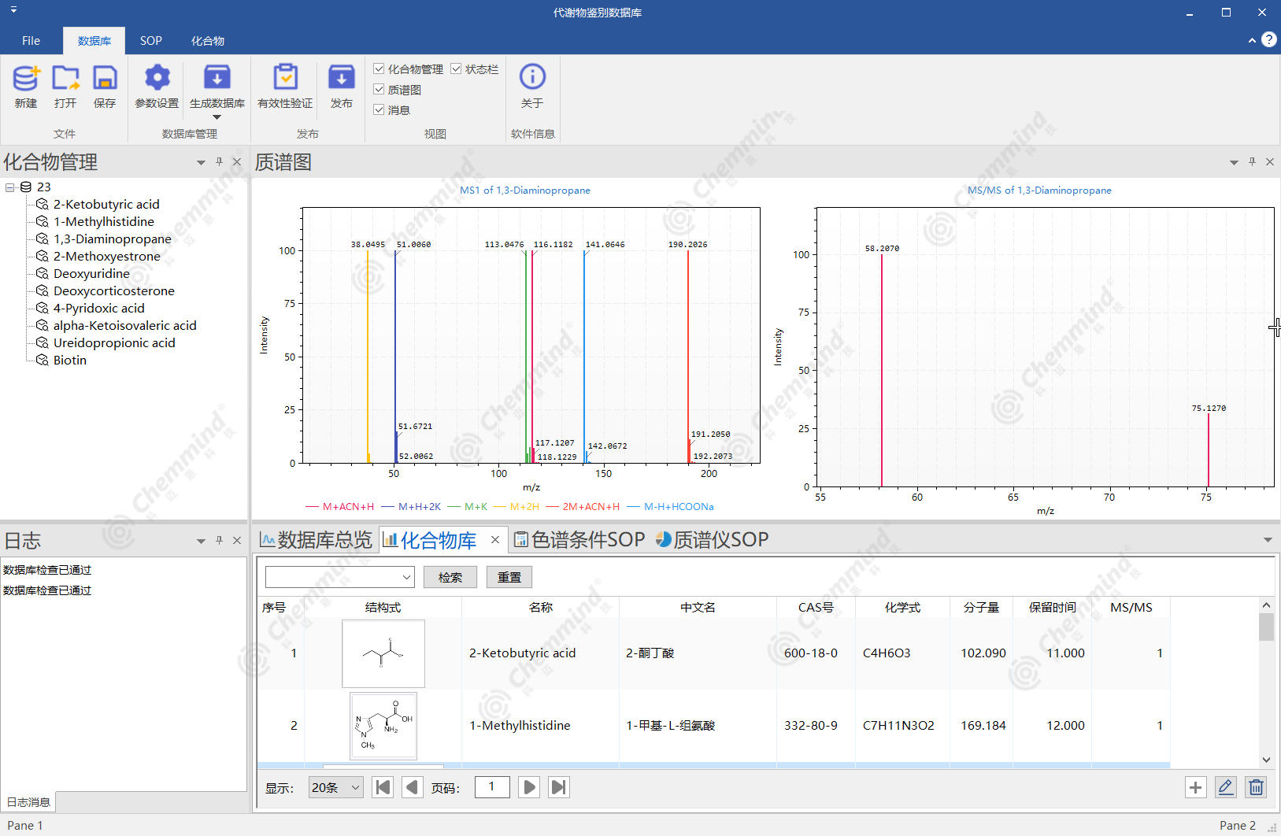Open the File menu
Viewport: 1281px width, 836px height.
[31, 41]
